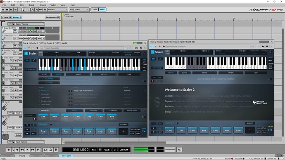
Task: Click the New Project icon in the toolbar
Action: [x=3, y=9]
